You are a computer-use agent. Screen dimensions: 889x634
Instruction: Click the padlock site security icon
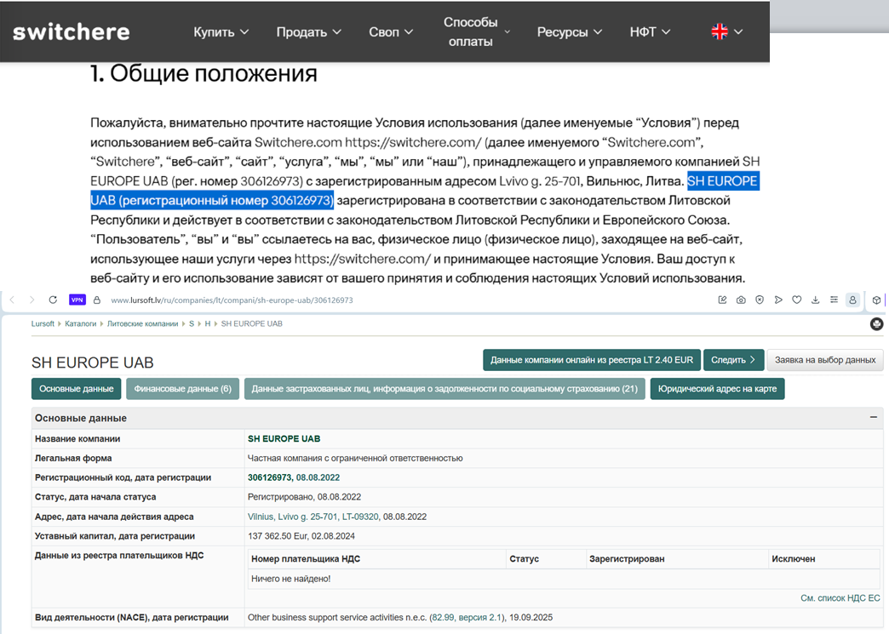tap(96, 300)
